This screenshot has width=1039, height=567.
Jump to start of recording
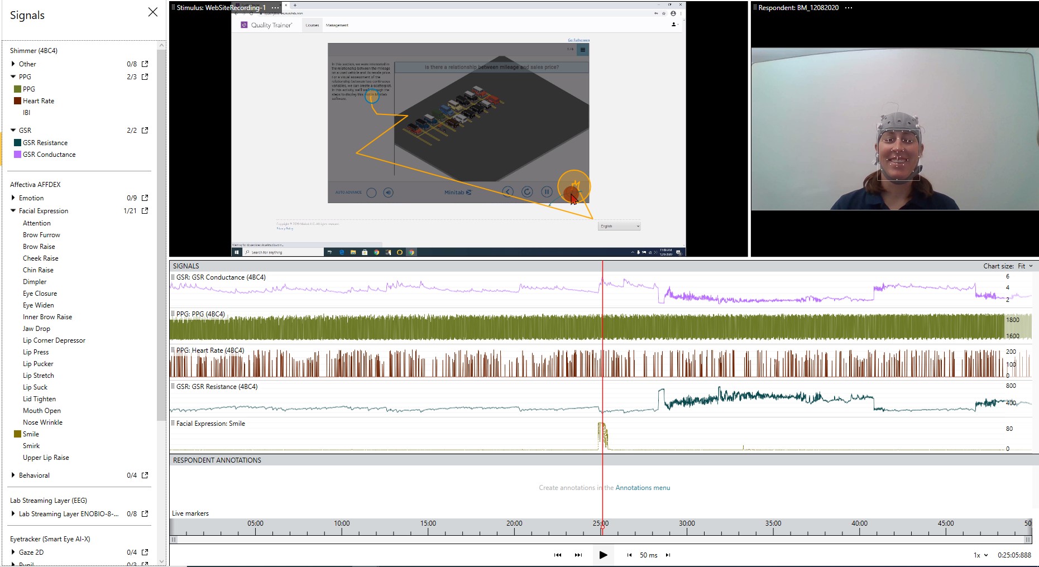(x=557, y=555)
